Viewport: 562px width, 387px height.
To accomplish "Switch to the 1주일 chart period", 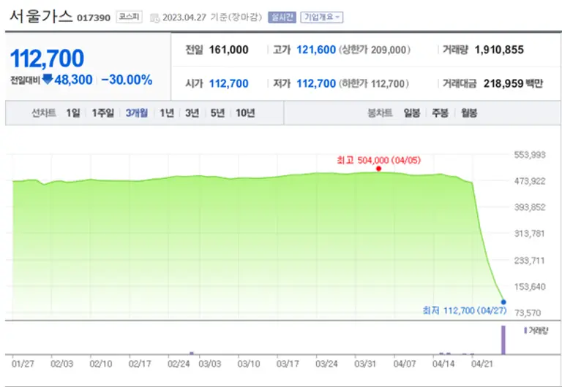I will click(103, 113).
